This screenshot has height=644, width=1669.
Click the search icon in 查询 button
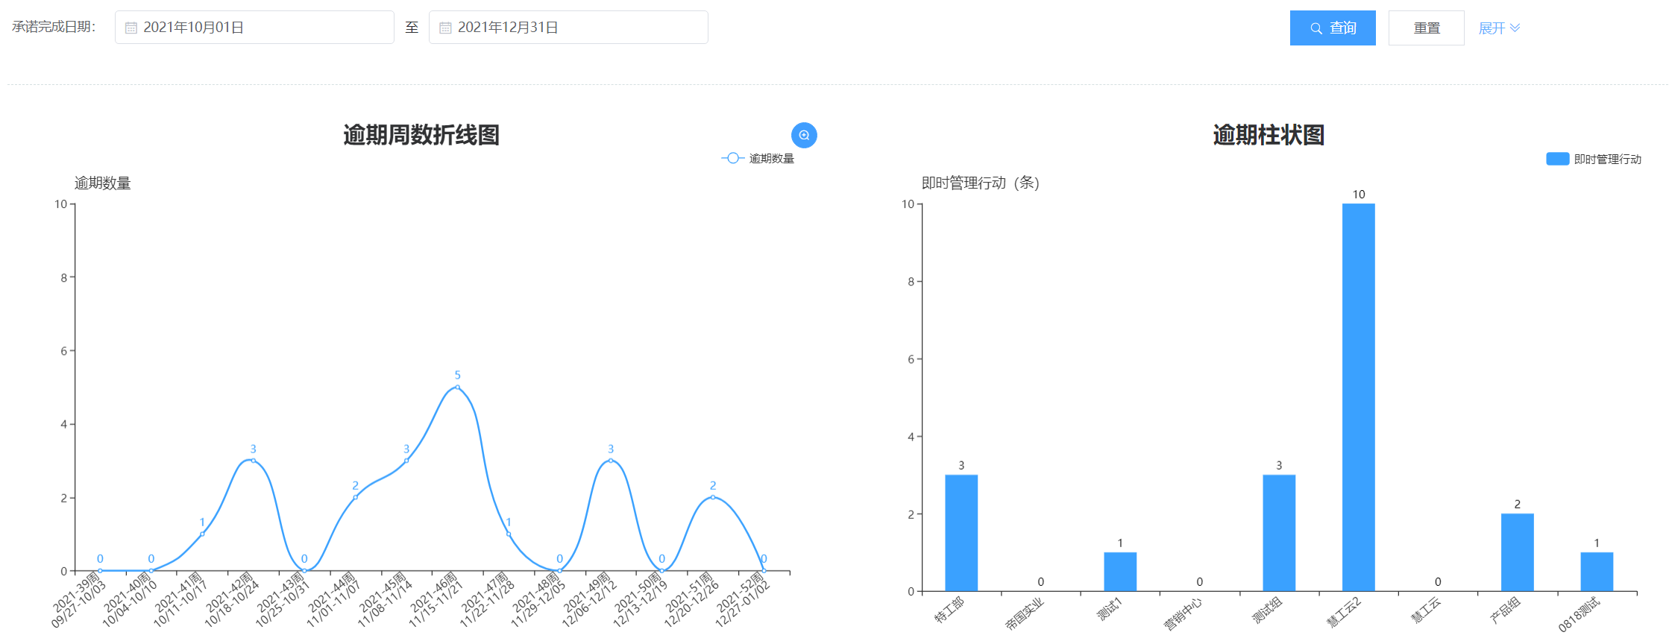pos(1316,28)
